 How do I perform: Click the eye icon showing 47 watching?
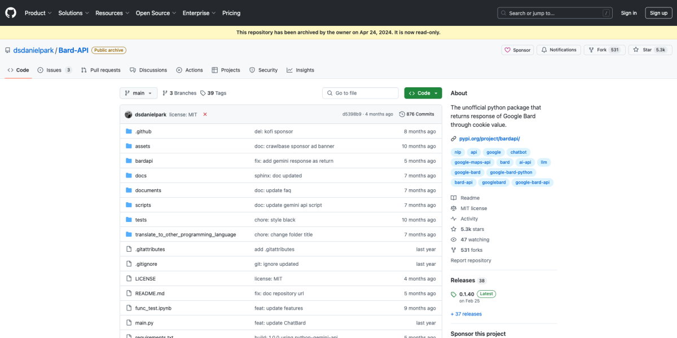point(454,239)
